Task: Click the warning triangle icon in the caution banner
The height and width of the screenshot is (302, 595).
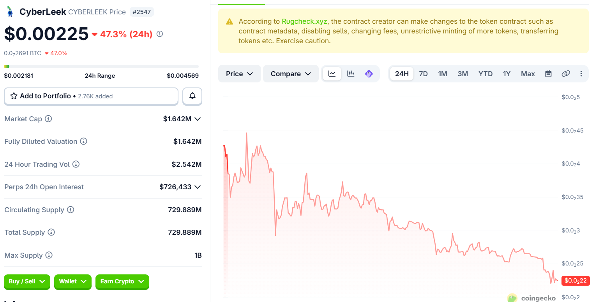Action: 230,22
